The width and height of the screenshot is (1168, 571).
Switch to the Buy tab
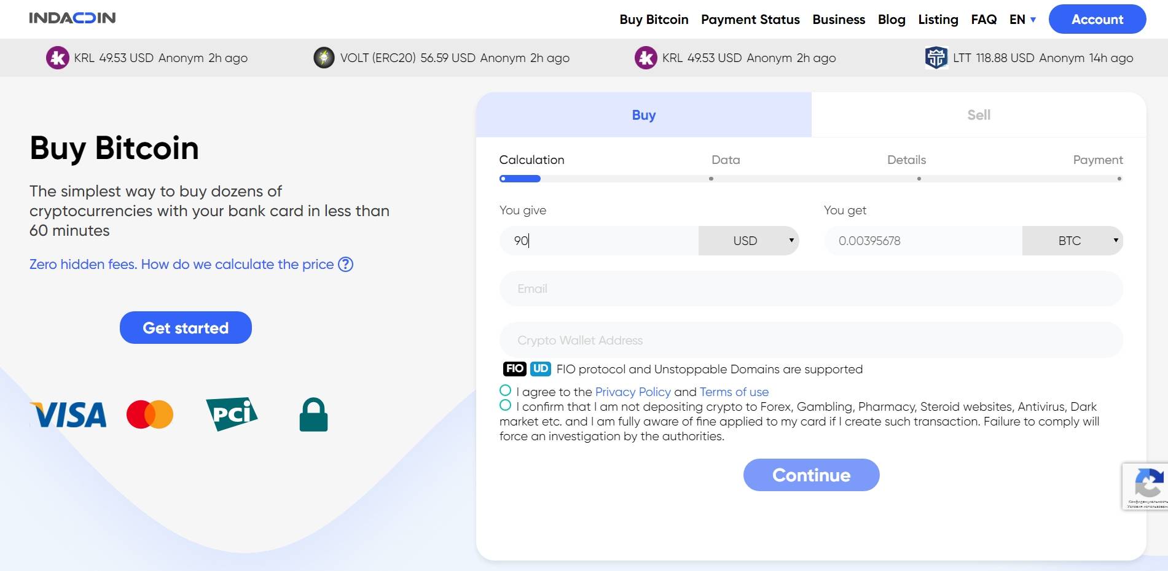coord(644,115)
